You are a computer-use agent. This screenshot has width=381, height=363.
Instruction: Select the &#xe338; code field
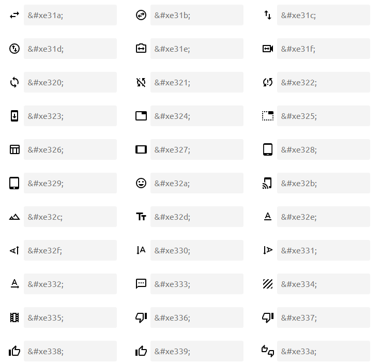(x=70, y=351)
